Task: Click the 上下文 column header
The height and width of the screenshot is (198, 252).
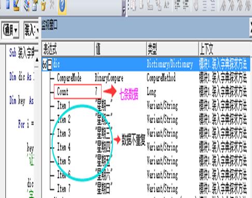Action: click(225, 49)
